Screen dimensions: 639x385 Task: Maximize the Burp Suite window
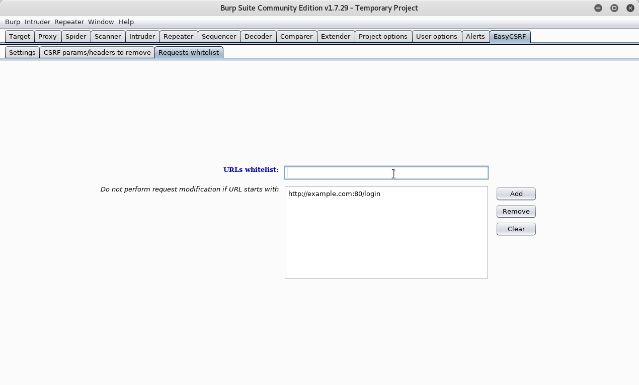tap(614, 8)
